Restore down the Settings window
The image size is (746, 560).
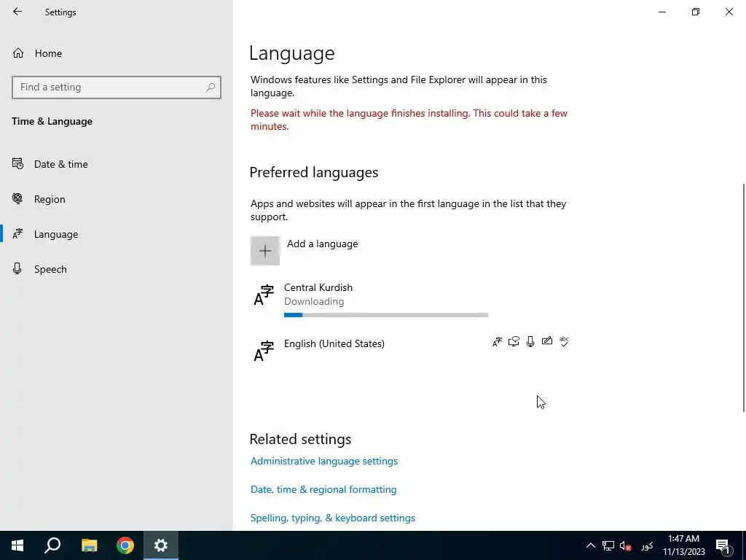tap(696, 12)
